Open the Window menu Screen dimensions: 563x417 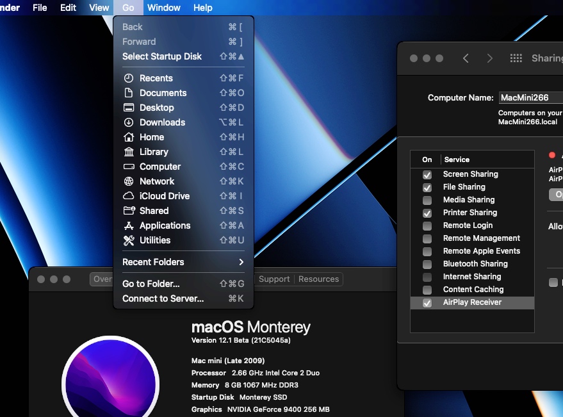pos(164,8)
